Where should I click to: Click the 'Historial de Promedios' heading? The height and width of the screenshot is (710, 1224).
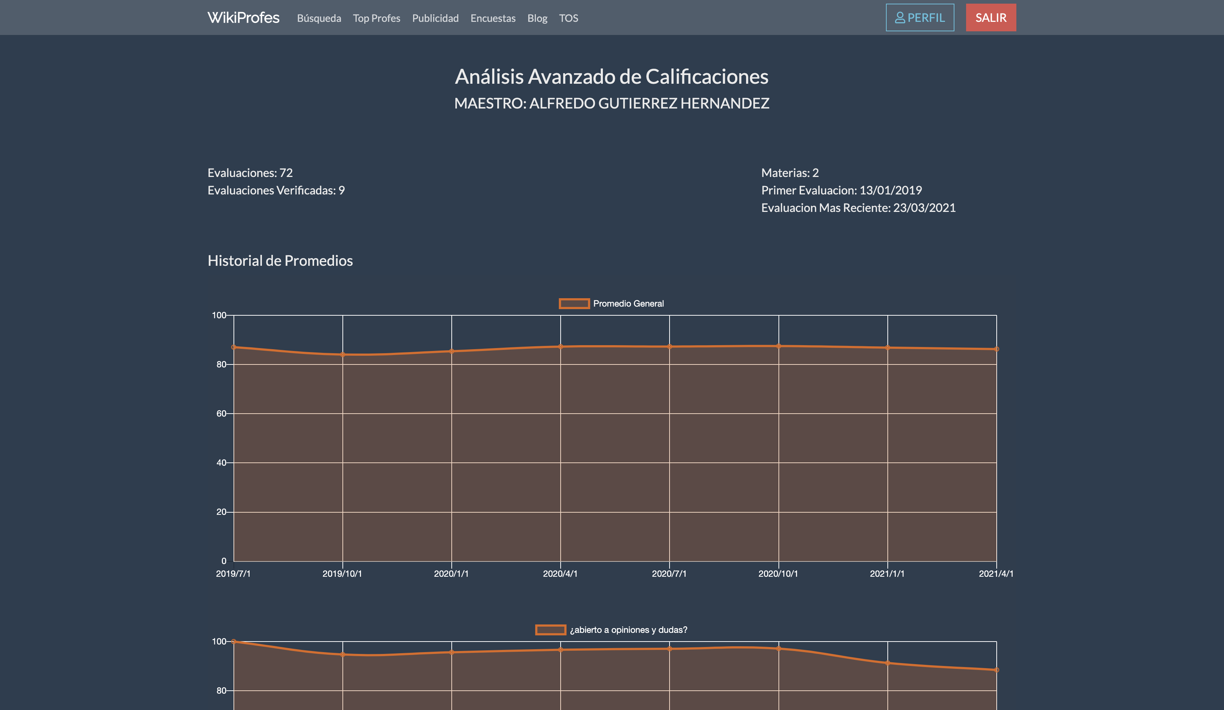280,261
